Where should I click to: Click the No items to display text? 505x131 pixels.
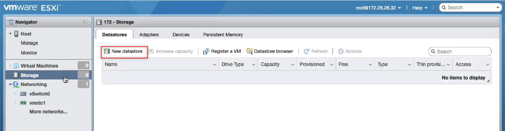(463, 78)
